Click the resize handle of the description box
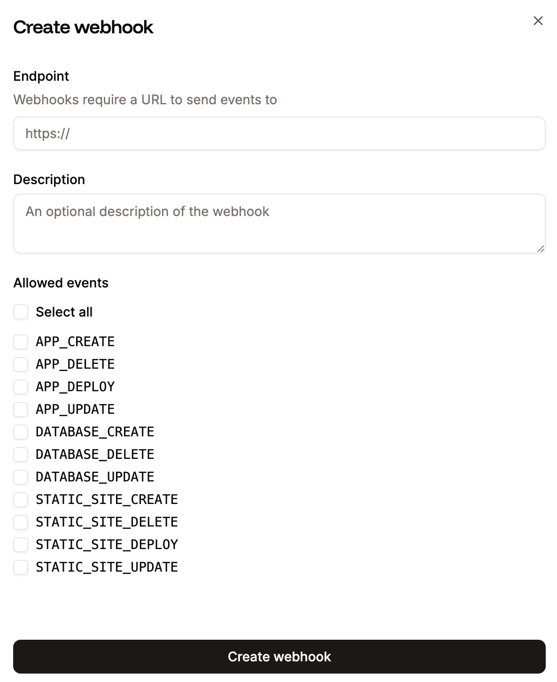The image size is (557, 682). [x=541, y=249]
